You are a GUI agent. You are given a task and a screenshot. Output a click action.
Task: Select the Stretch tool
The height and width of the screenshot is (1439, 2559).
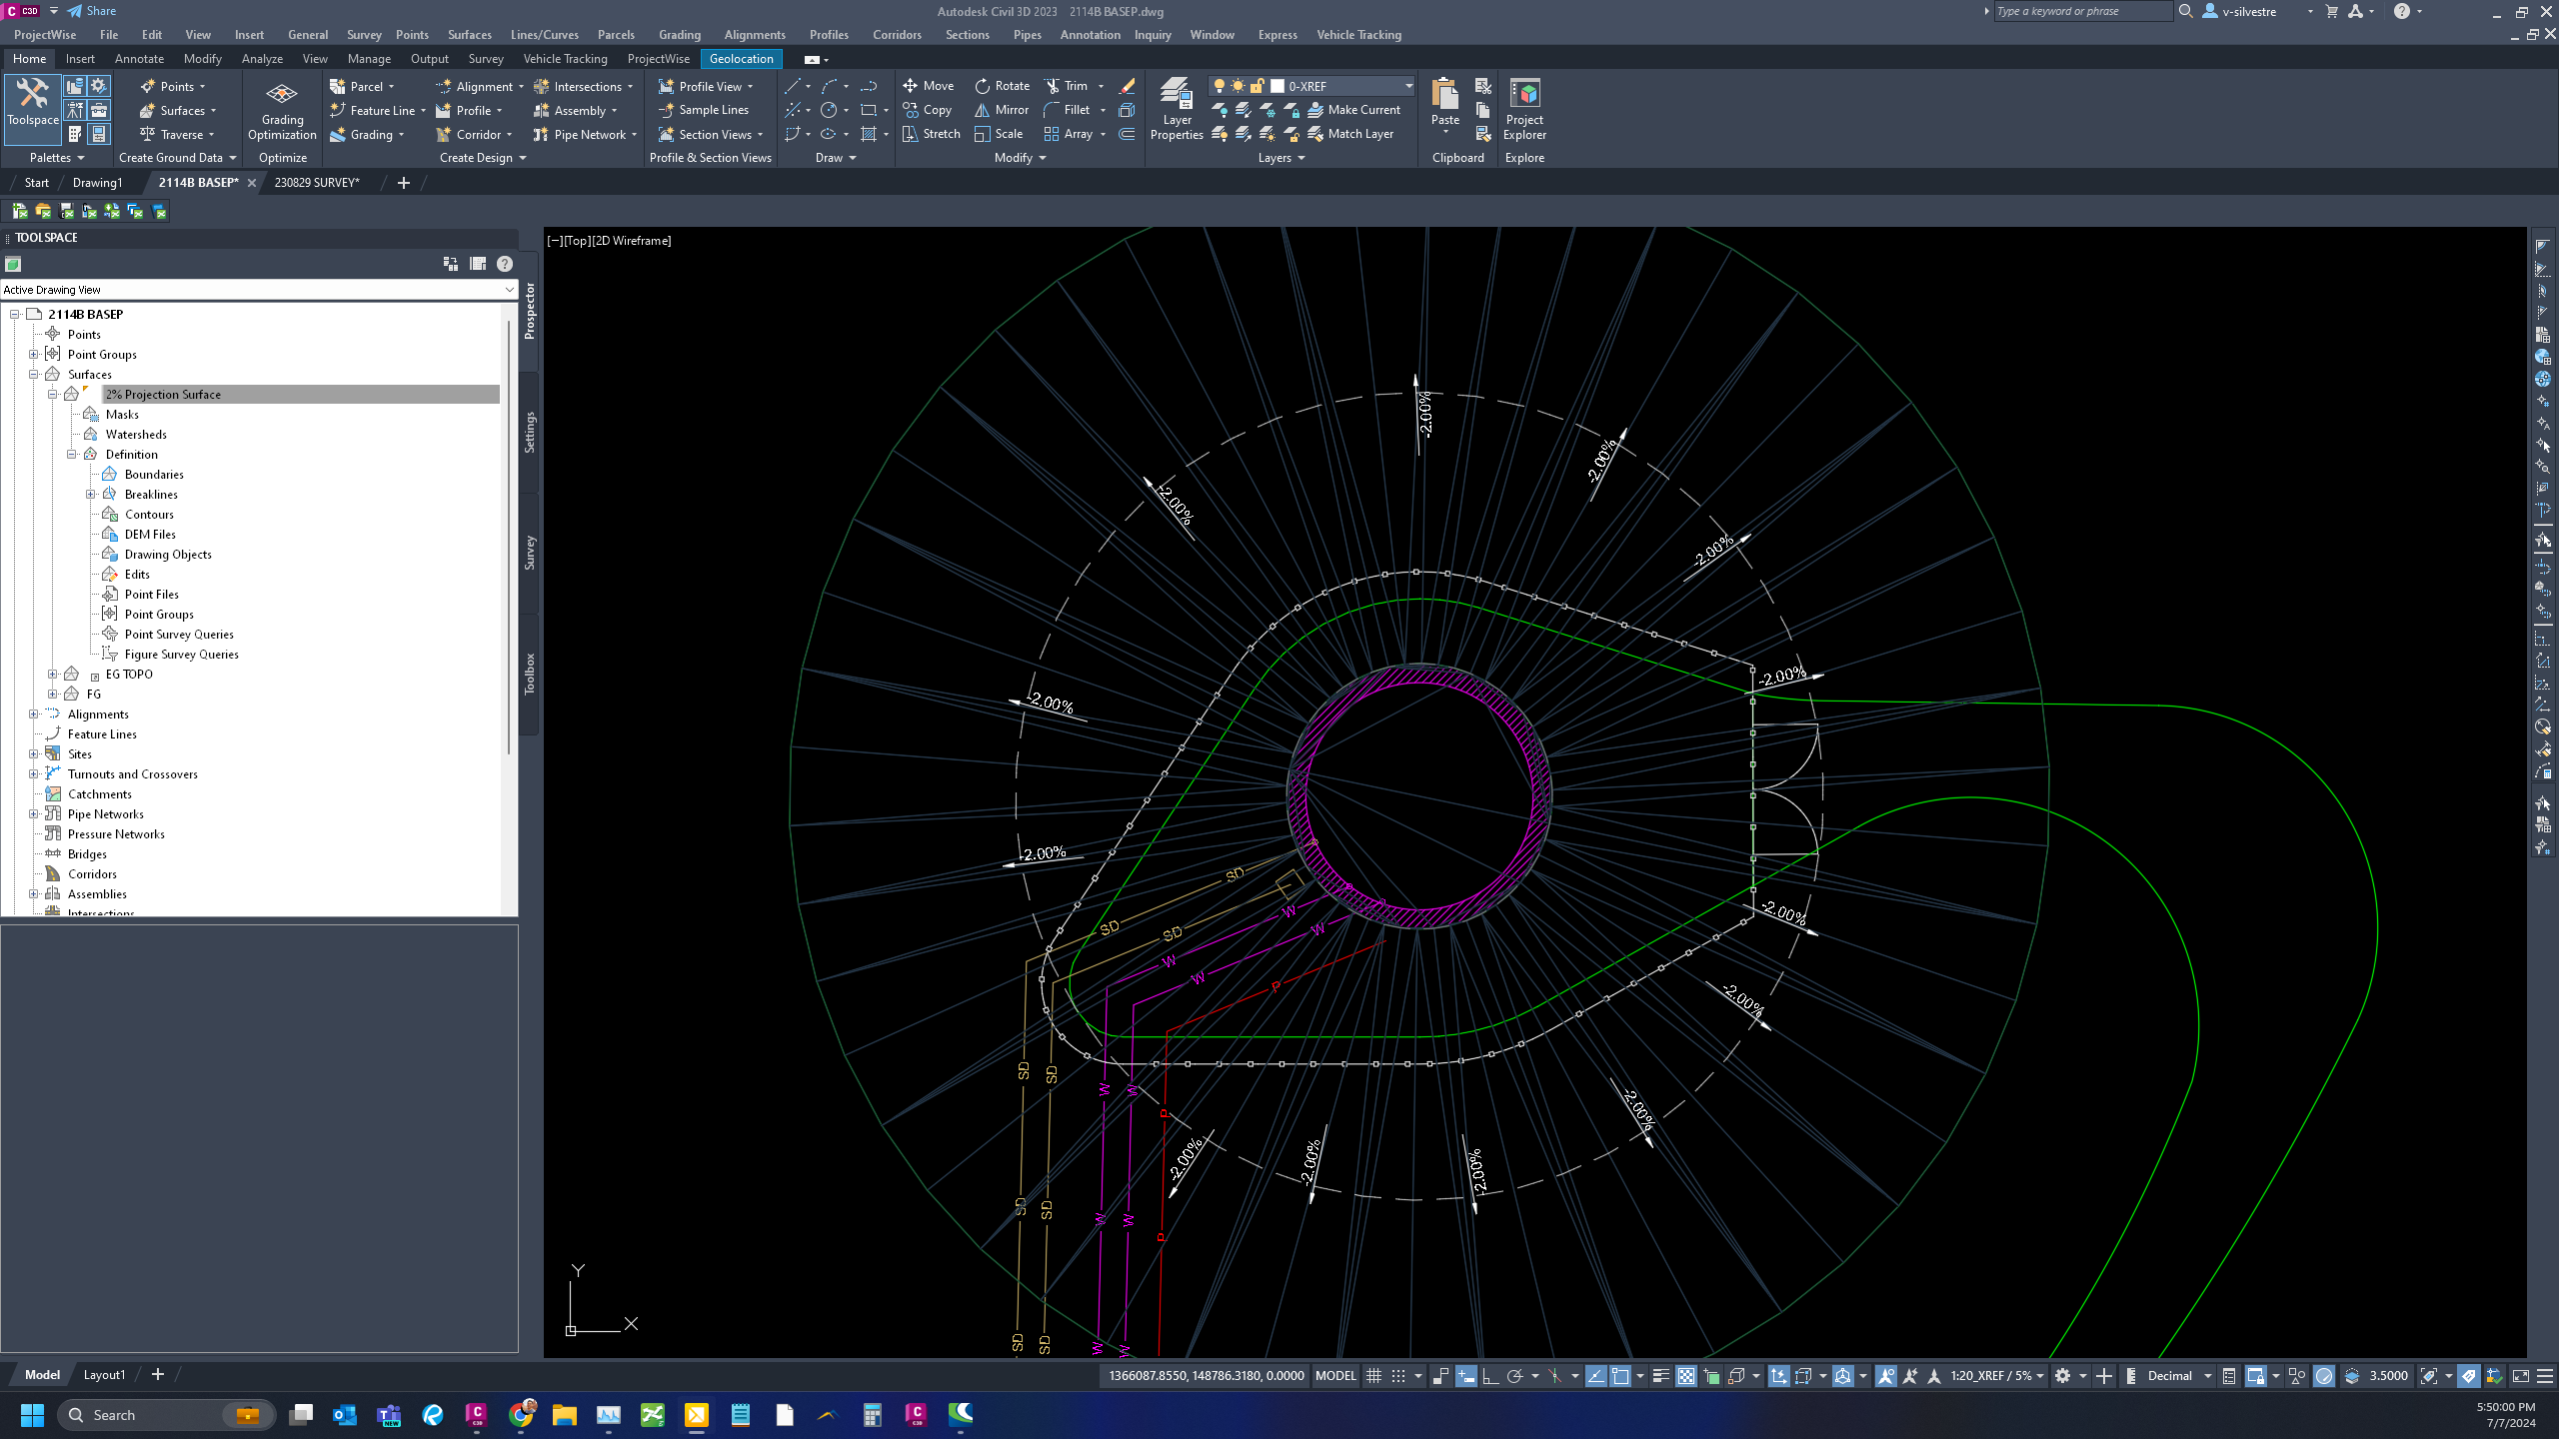(929, 133)
